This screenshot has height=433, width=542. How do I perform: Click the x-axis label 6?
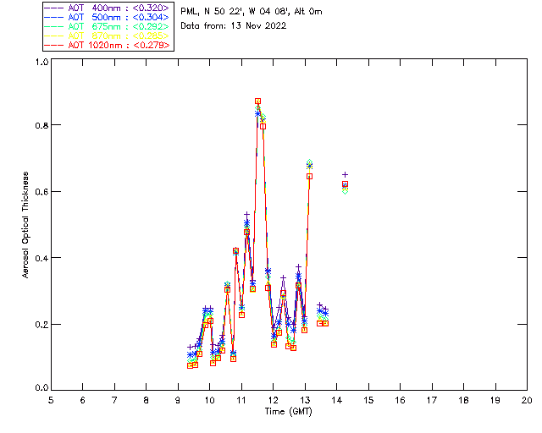click(83, 400)
